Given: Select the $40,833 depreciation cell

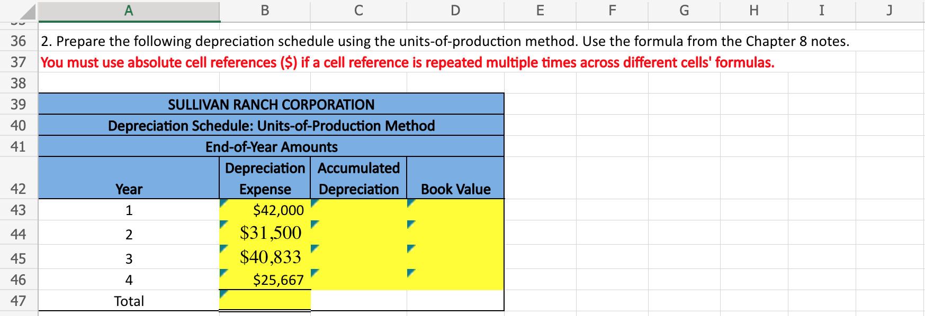Looking at the screenshot, I should pos(265,257).
